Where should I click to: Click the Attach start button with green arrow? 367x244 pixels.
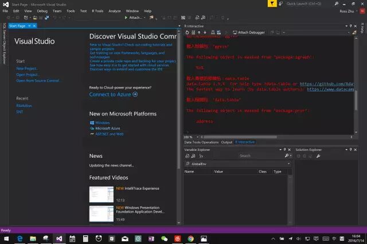click(134, 18)
